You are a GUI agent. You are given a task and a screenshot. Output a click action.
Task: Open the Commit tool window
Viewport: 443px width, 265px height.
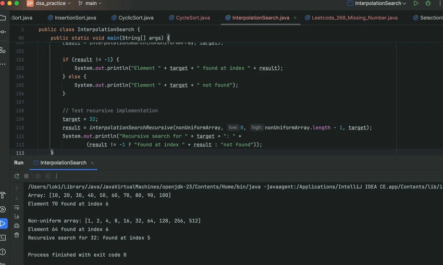[3, 32]
